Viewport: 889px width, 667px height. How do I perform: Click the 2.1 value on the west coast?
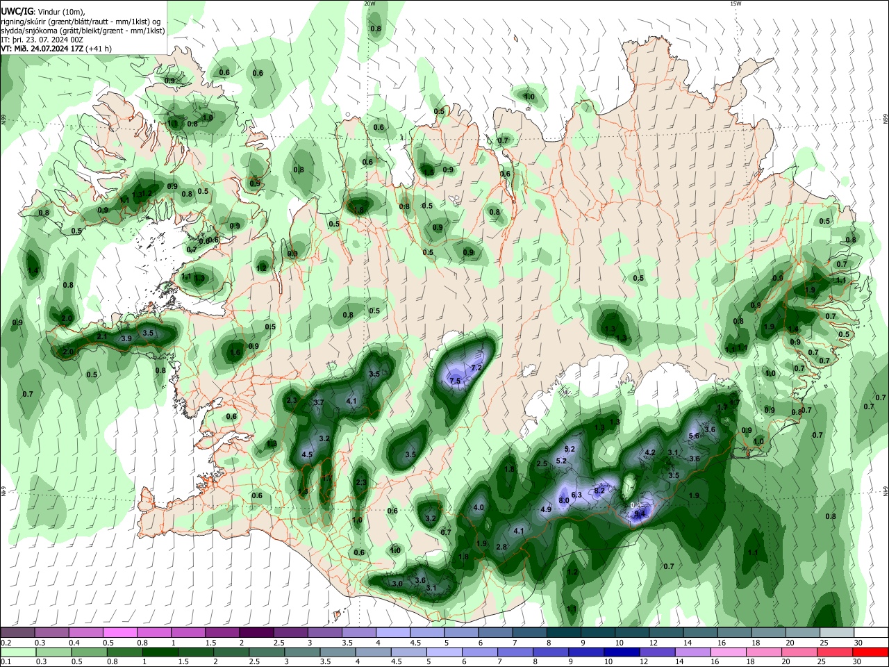(102, 336)
